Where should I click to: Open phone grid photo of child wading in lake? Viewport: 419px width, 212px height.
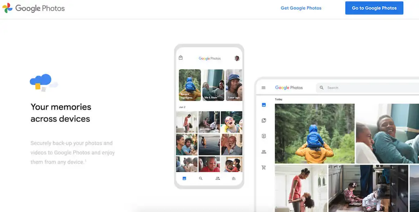click(209, 144)
